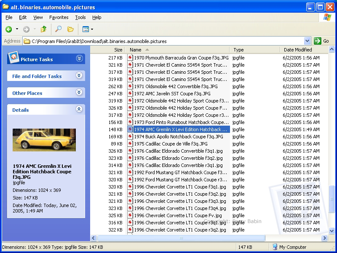Click the vertical scrollbar down arrow
Screen dimensions: 337x253
pyautogui.click(x=332, y=231)
